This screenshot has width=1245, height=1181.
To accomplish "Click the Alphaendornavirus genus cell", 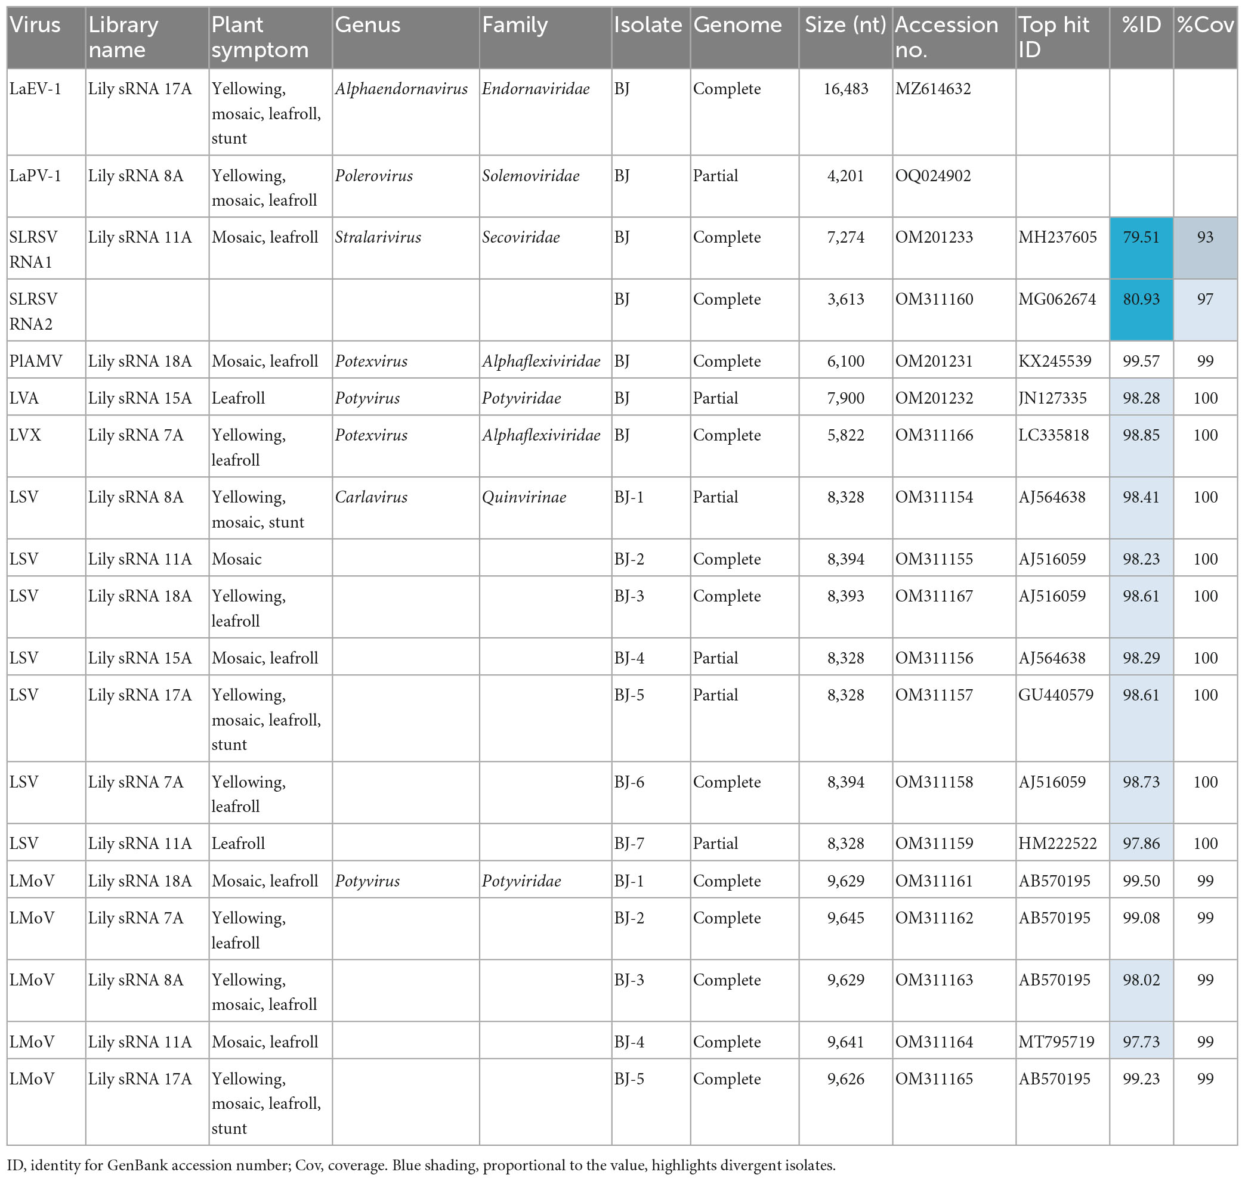I will [406, 111].
